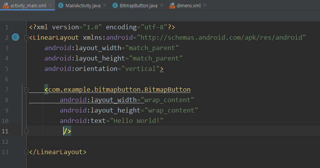Click the "Hello World!" text value
Viewport: 320px width, 168px height.
click(x=137, y=121)
